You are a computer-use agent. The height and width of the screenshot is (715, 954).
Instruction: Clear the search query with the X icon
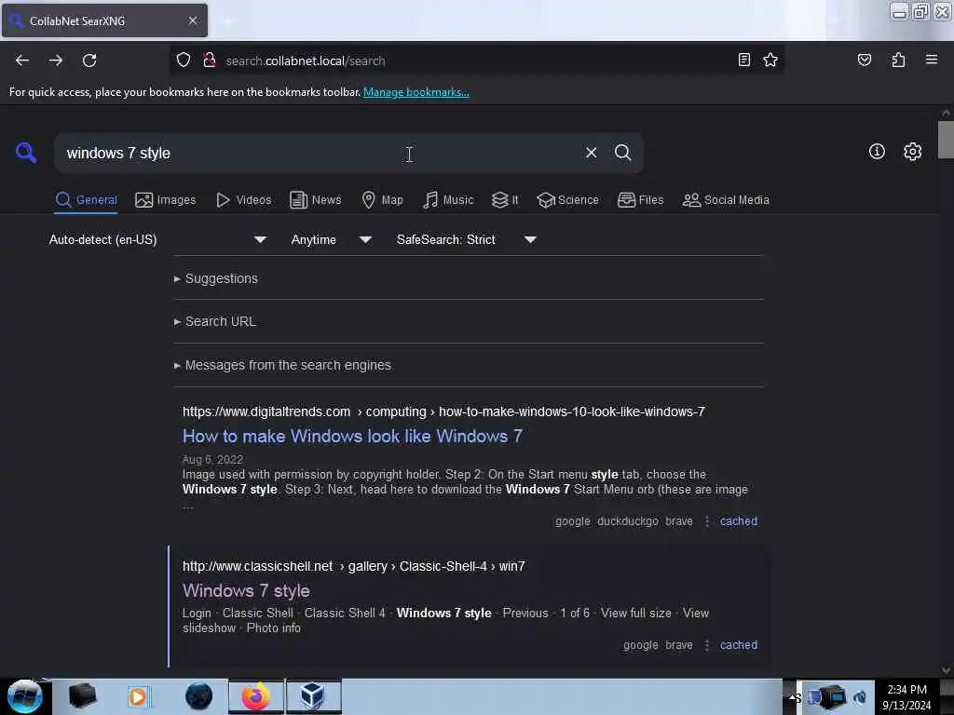(591, 153)
